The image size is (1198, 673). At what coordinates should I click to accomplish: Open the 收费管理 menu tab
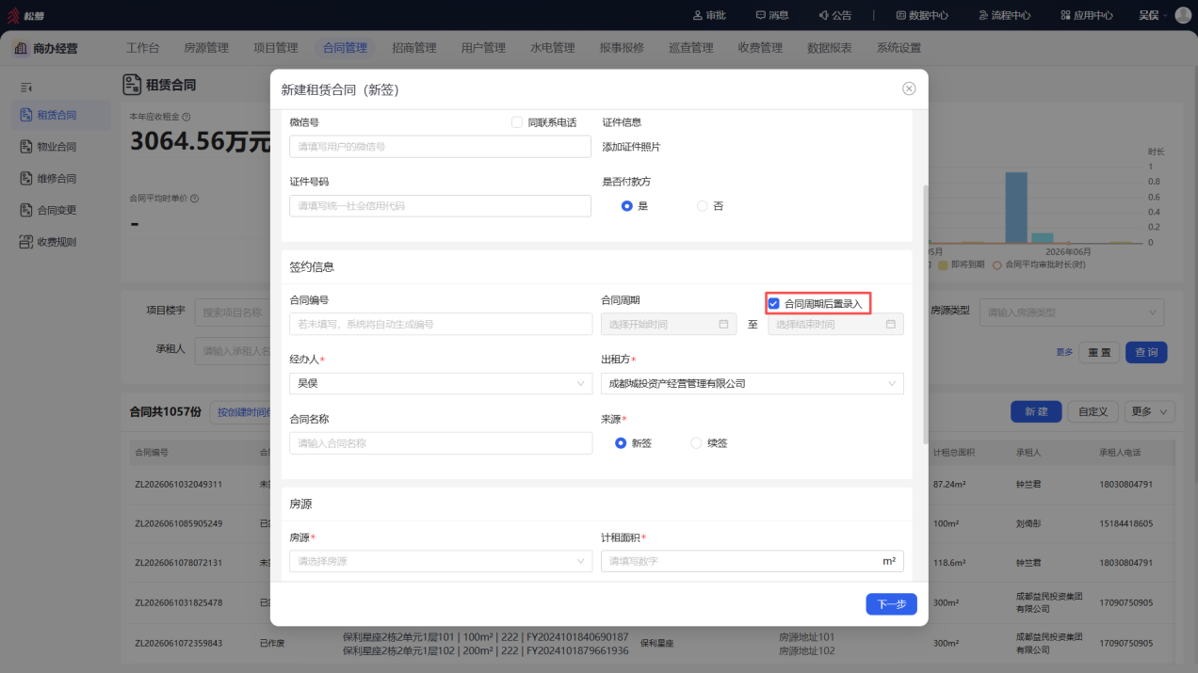760,48
